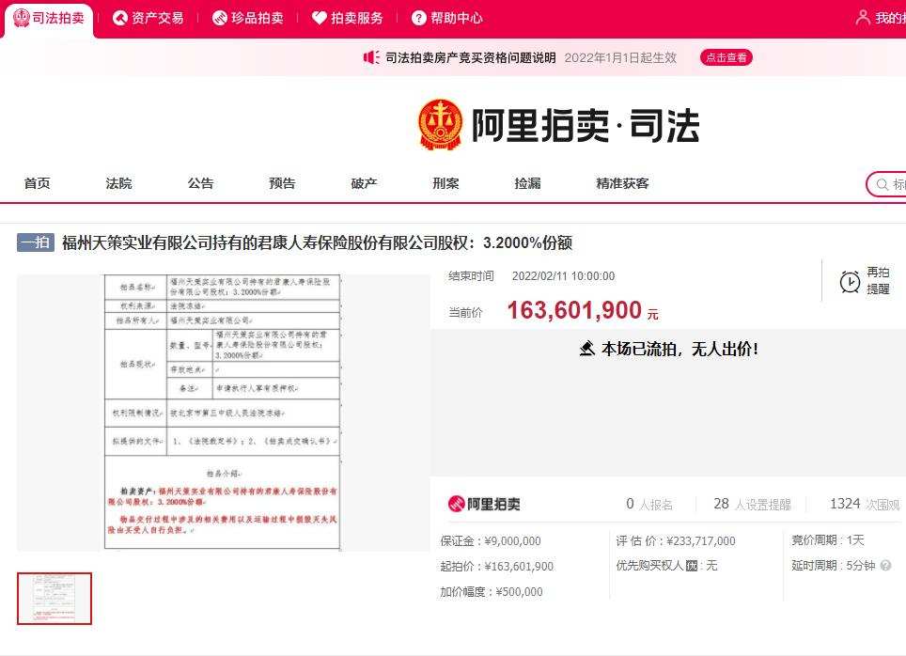This screenshot has width=906, height=656.
Task: Click the 竞价周期 1天 text
Action: 827,540
